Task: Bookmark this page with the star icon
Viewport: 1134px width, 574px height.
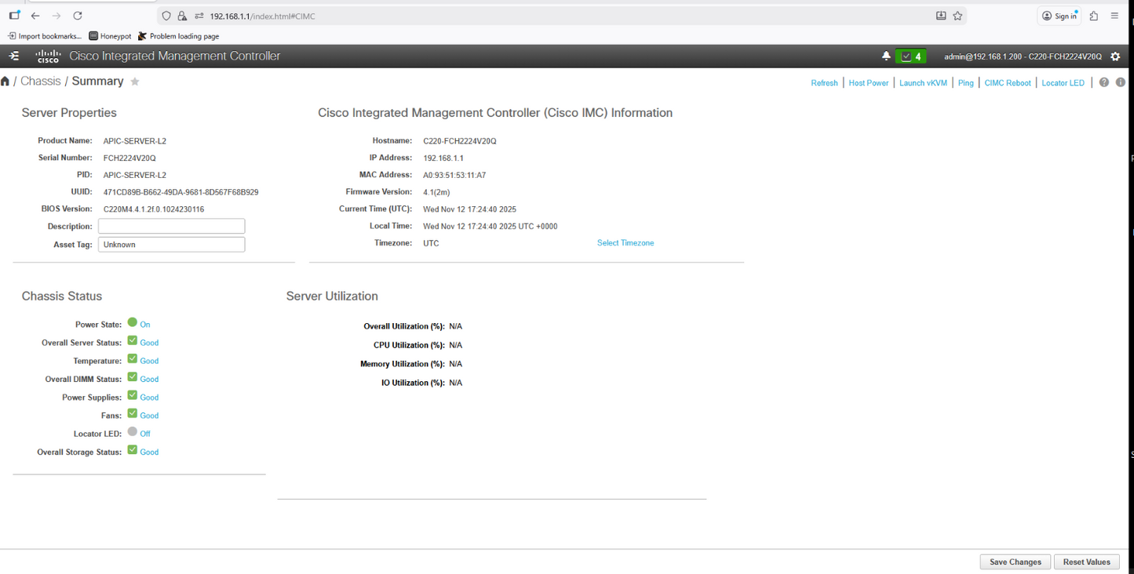Action: 957,16
